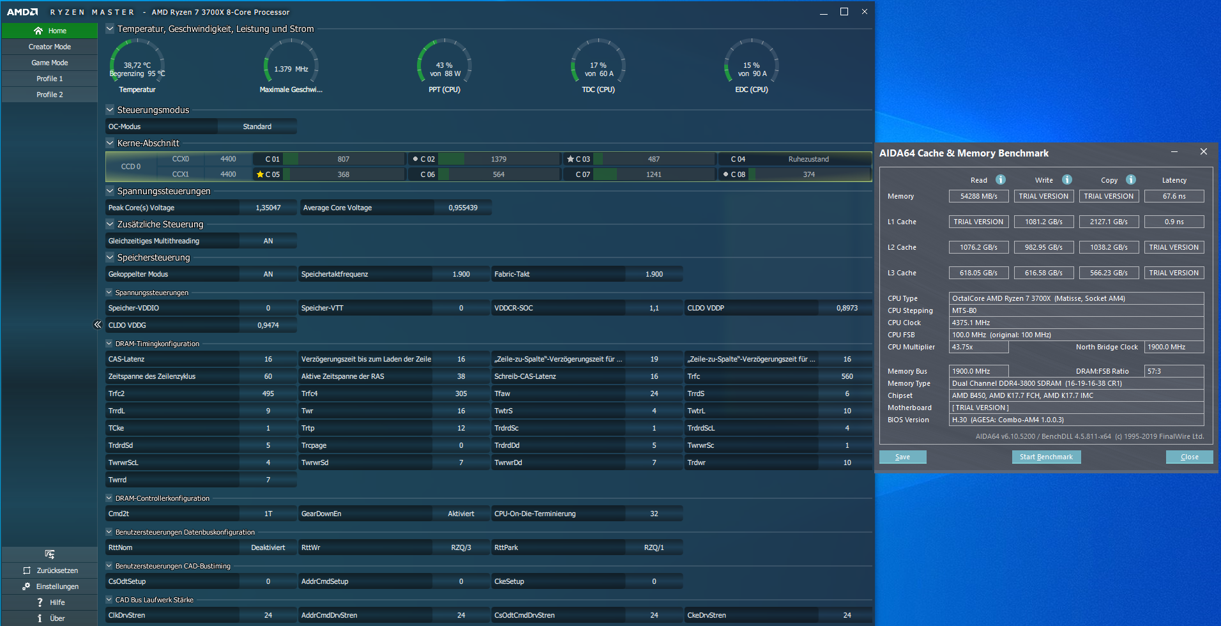This screenshot has width=1221, height=626.
Task: Click the AMD logo in the title bar
Action: click(22, 12)
